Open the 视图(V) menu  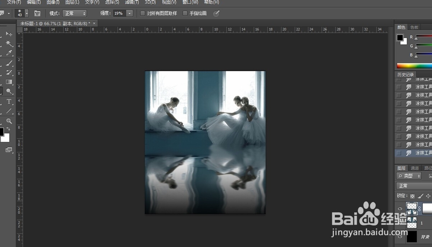click(169, 2)
